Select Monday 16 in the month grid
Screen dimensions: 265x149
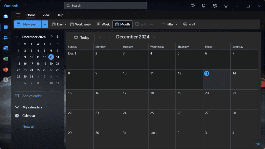tap(107, 99)
